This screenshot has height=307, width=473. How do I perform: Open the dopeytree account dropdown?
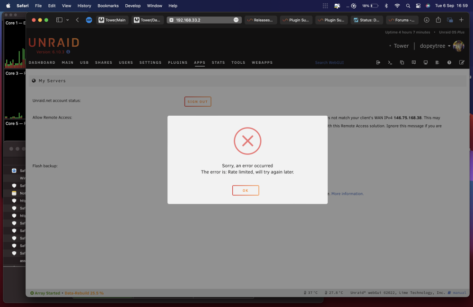click(x=435, y=46)
